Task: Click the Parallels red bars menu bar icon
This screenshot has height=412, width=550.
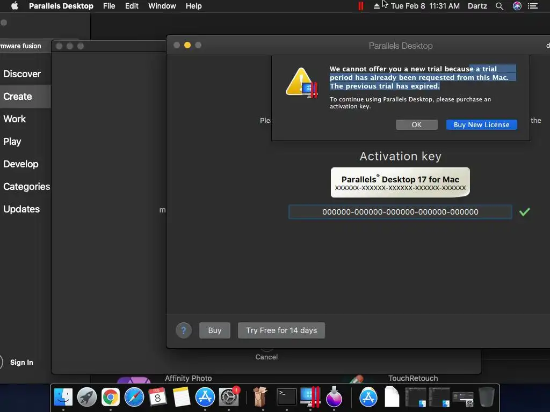Action: (360, 6)
